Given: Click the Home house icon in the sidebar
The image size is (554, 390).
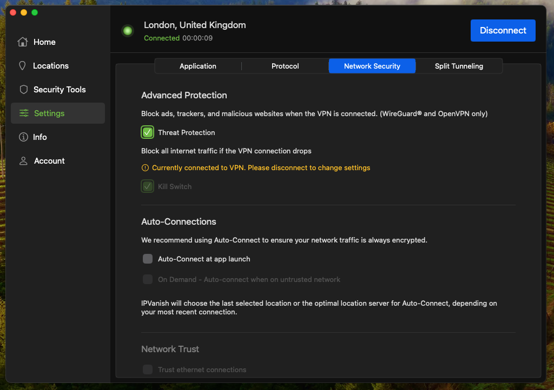Looking at the screenshot, I should pos(23,42).
